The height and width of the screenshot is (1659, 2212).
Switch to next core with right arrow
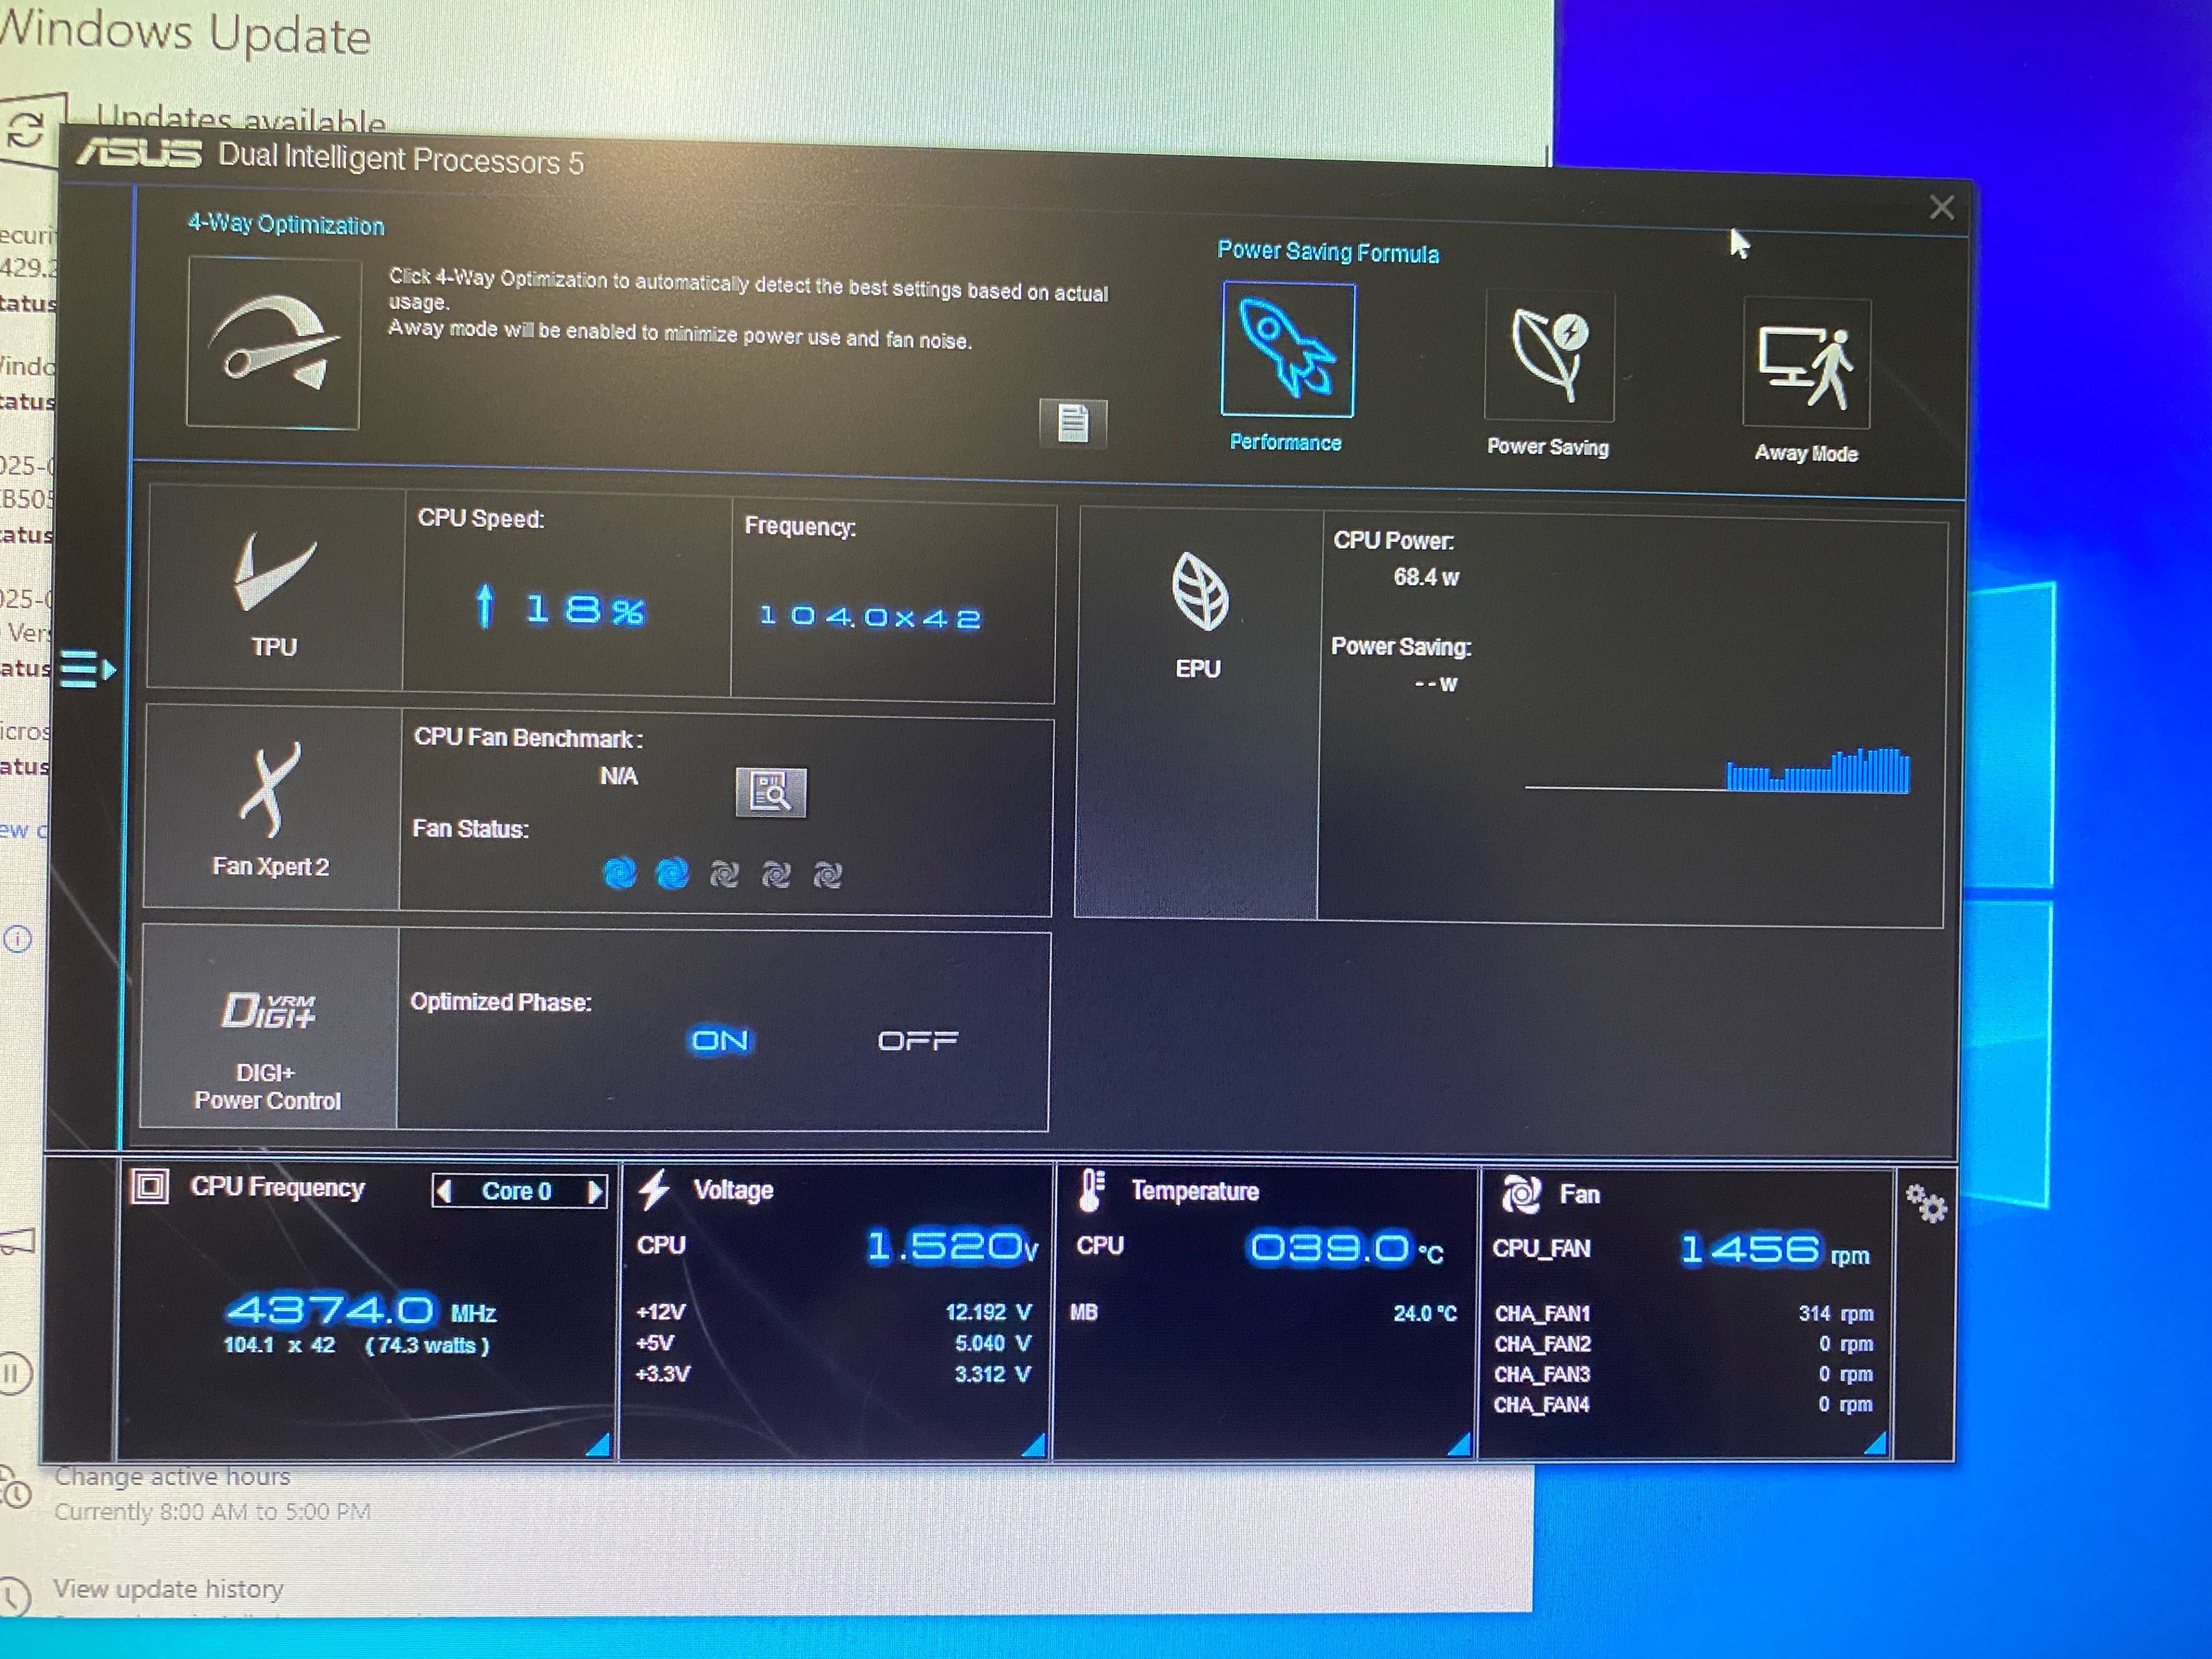(595, 1192)
